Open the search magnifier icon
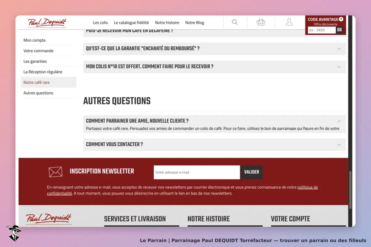371x247 pixels. 235,22
